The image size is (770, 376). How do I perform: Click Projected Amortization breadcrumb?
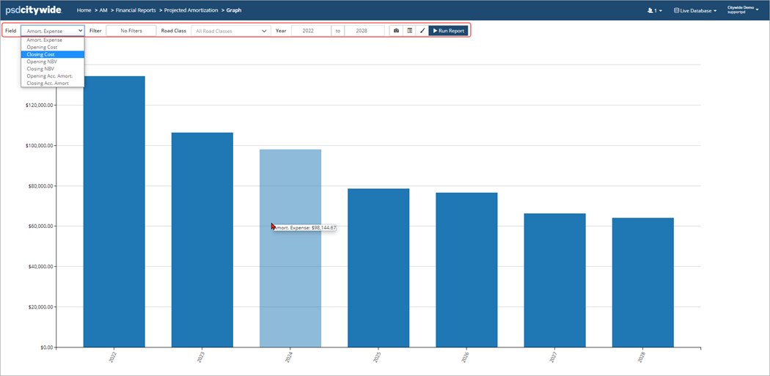click(x=191, y=10)
